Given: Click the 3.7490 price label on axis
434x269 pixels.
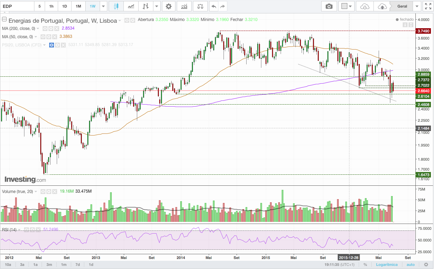Looking at the screenshot, I should 424,31.
